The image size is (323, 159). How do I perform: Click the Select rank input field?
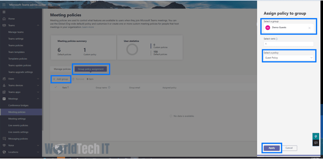pos(289,44)
